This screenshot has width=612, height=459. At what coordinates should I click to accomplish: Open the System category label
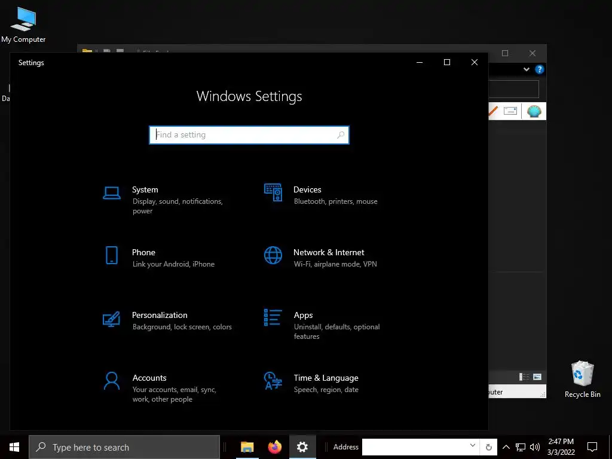pos(145,189)
